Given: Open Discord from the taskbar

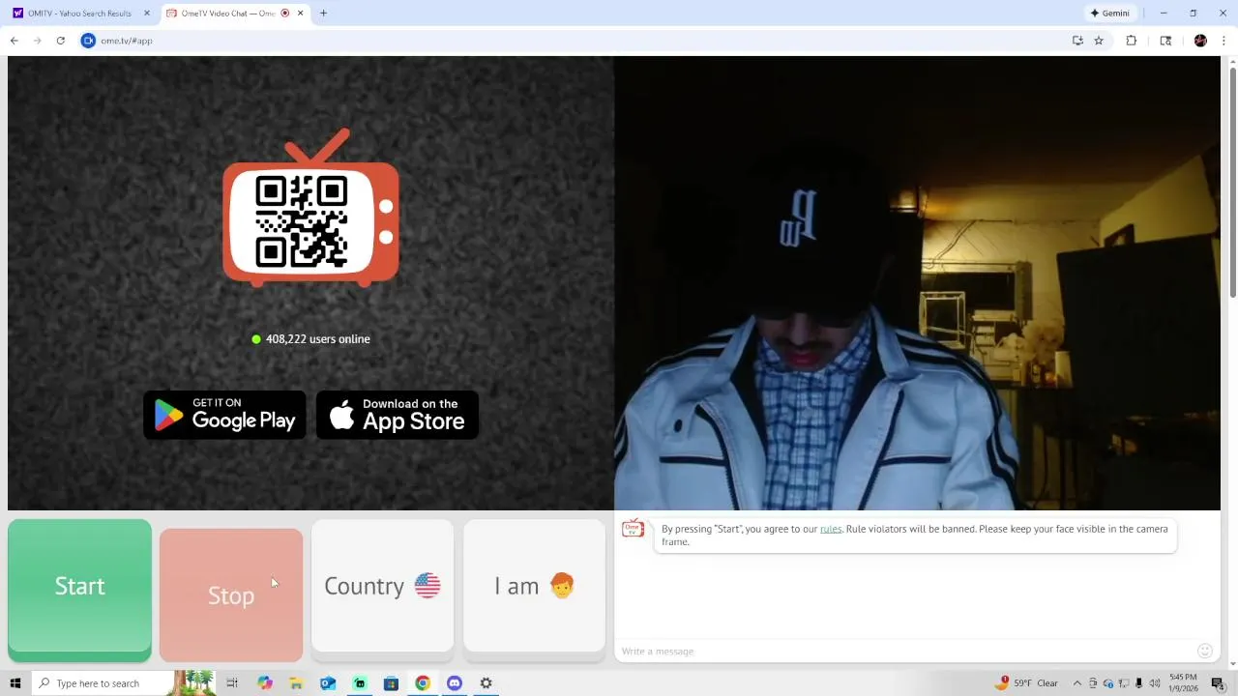Looking at the screenshot, I should tap(455, 683).
